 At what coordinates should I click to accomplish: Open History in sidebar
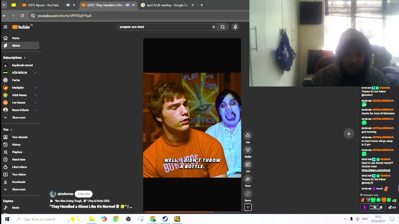(x=20, y=145)
